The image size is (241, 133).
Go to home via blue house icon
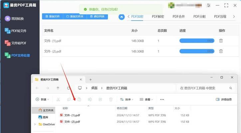121,17
